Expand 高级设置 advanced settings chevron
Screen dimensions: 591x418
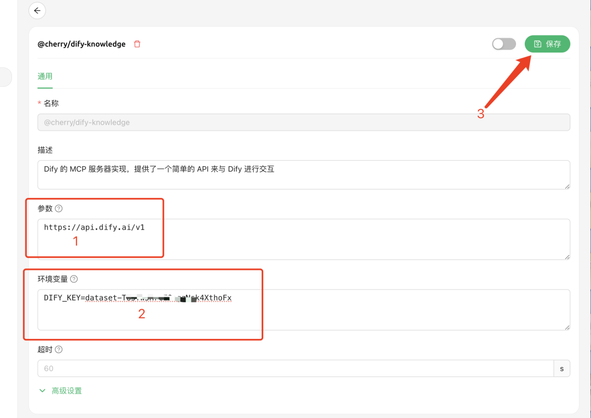coord(42,391)
